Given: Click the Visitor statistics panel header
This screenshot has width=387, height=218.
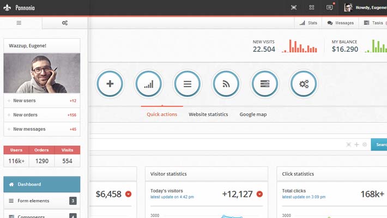Looking at the screenshot, I should click(x=207, y=174).
